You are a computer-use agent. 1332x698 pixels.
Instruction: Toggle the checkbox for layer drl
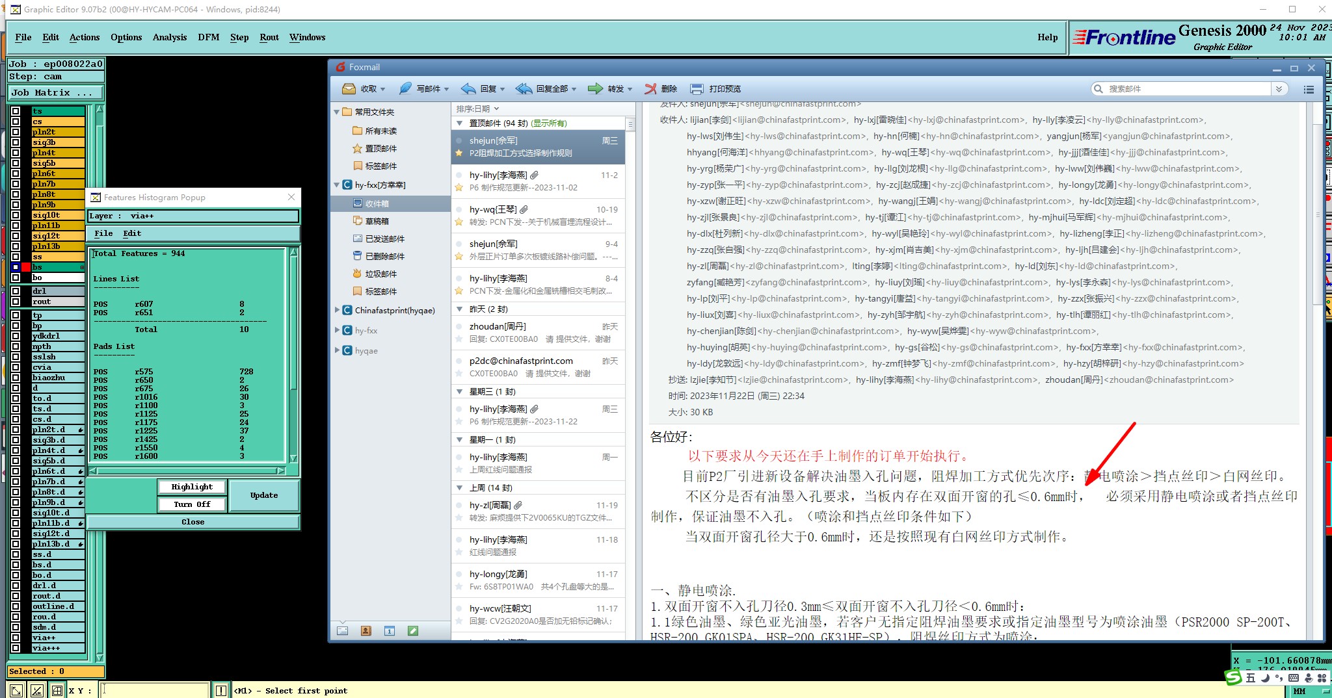tap(16, 291)
